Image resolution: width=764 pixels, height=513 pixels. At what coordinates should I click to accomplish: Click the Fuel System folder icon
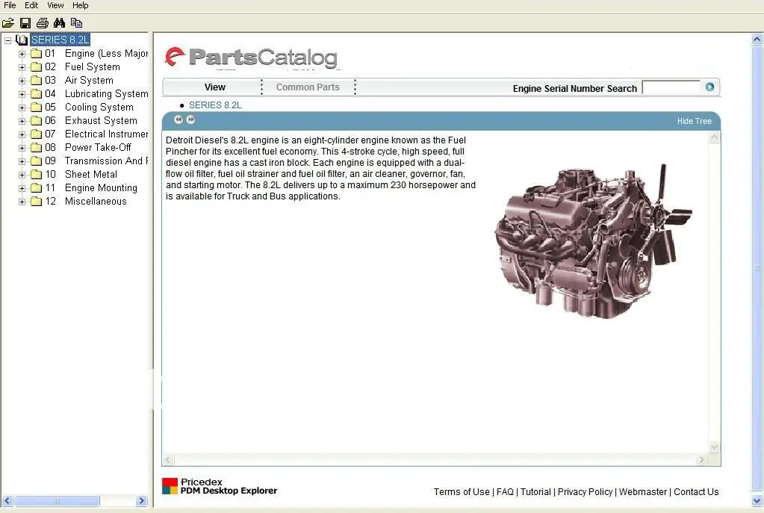36,66
